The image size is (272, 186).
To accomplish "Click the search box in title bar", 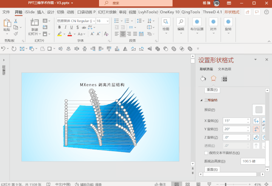I will click(136, 3).
